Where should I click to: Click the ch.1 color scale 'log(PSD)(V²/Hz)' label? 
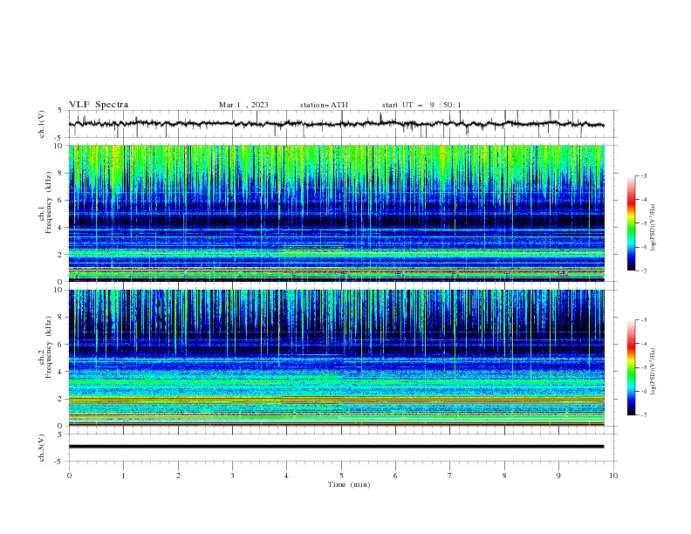[653, 228]
